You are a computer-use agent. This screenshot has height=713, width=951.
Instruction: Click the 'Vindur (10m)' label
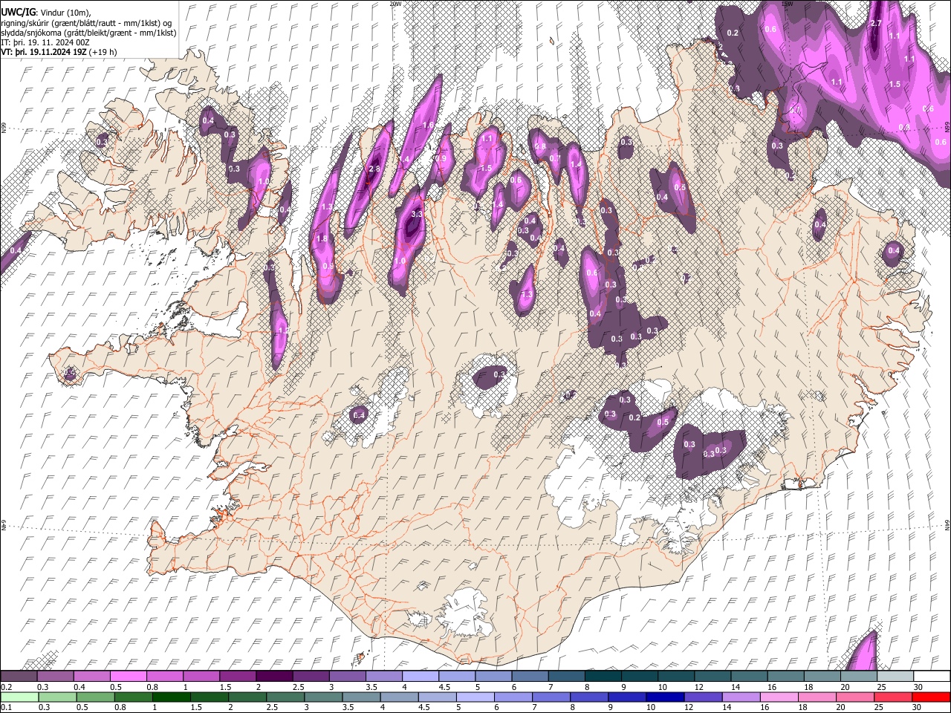coord(64,13)
